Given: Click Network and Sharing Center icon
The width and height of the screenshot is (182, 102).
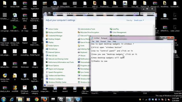Looking at the screenshot, I should click(x=47, y=59).
